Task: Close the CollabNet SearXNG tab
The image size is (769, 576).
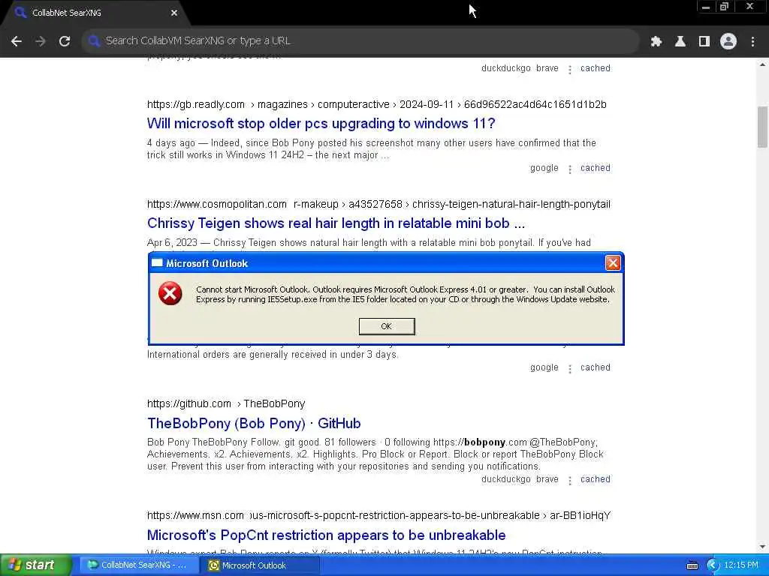Action: coord(174,13)
